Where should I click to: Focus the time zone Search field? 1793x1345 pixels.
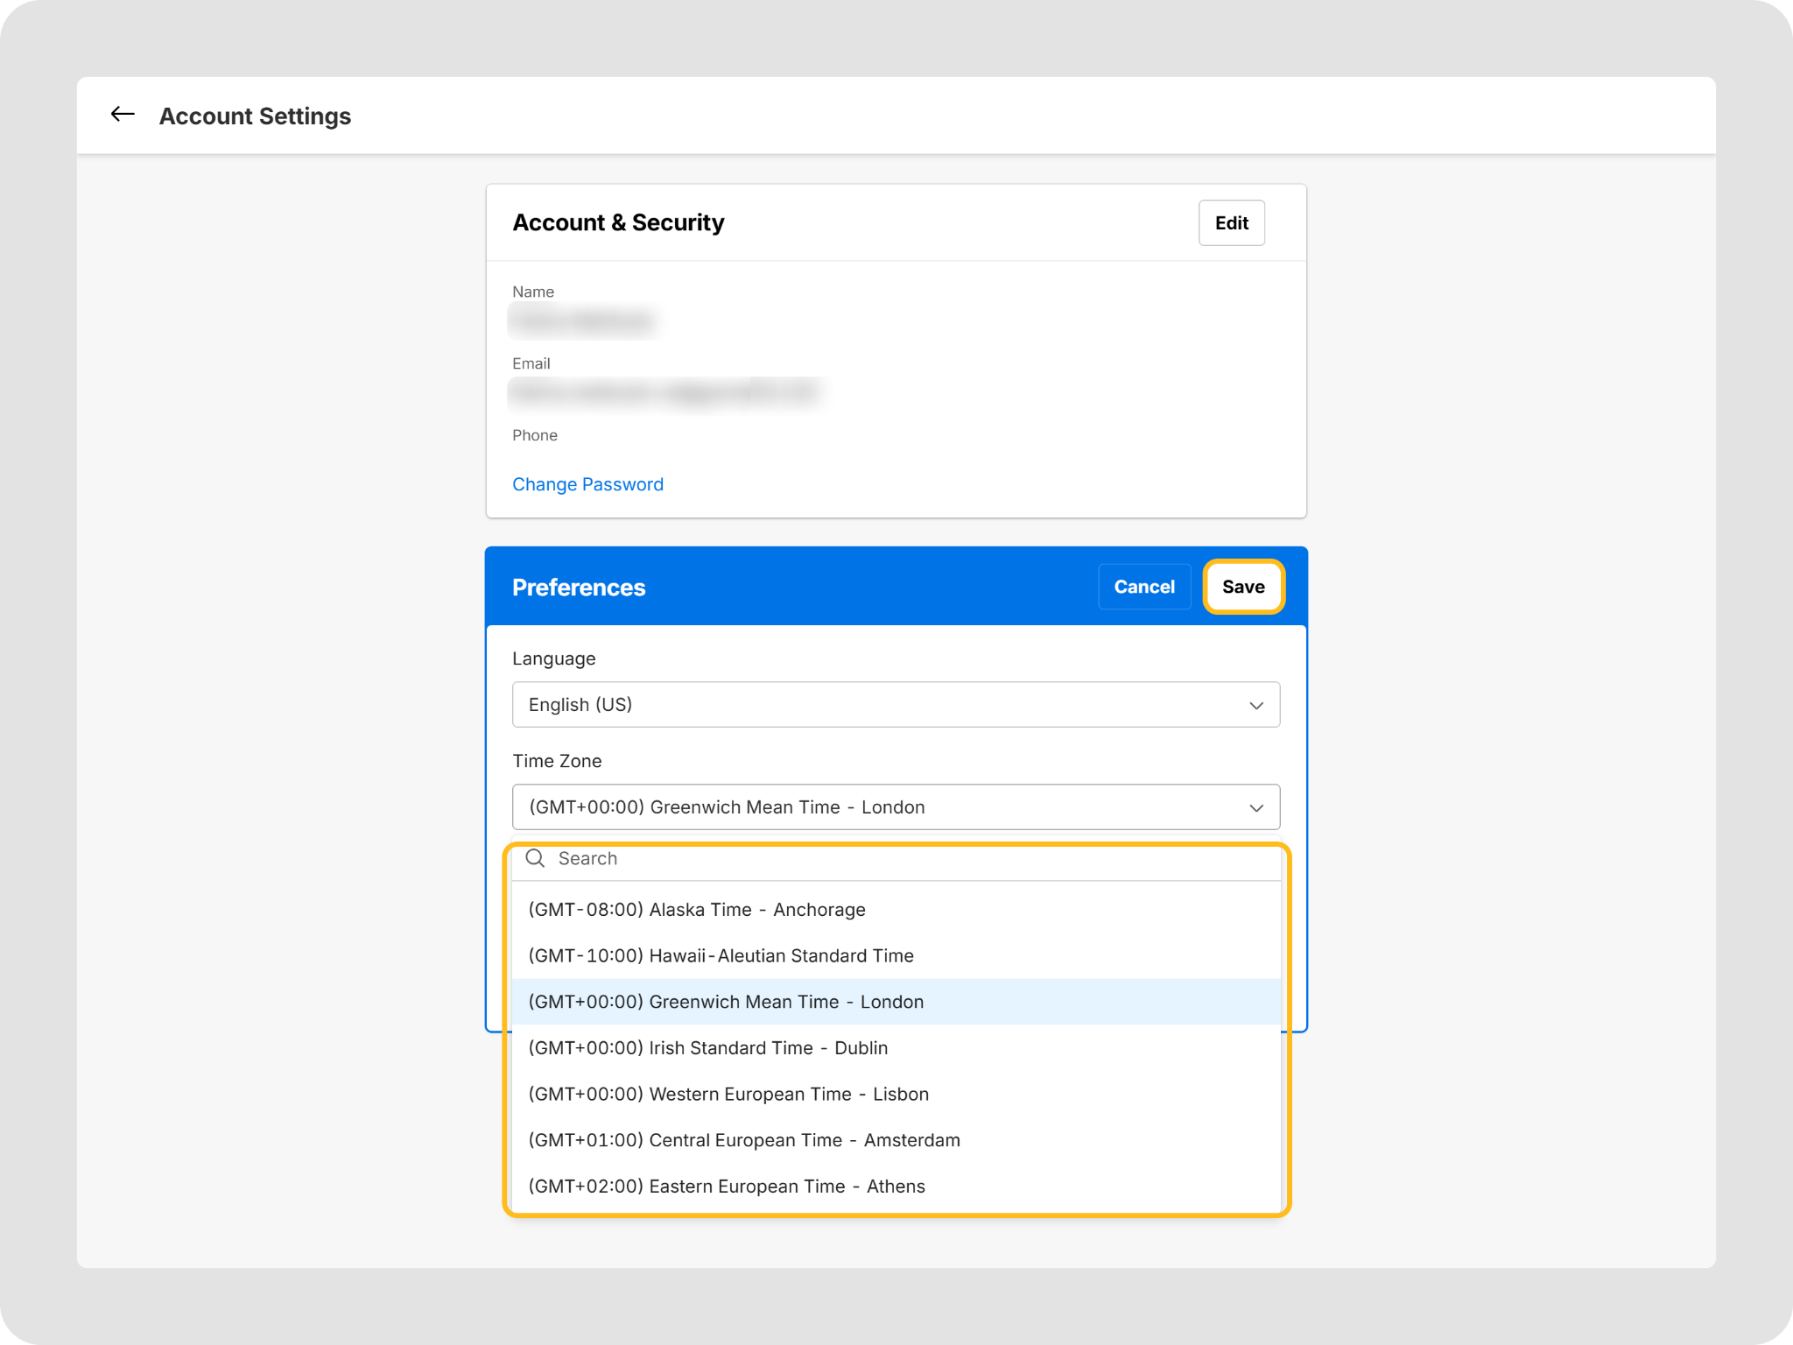[911, 859]
